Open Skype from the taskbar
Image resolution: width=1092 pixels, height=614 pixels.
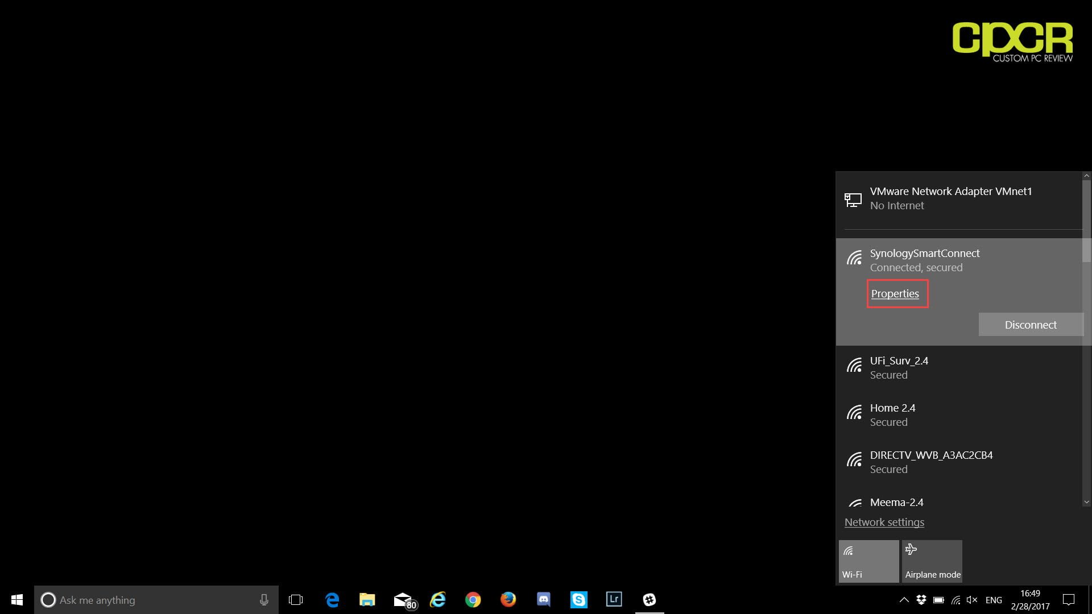tap(579, 600)
